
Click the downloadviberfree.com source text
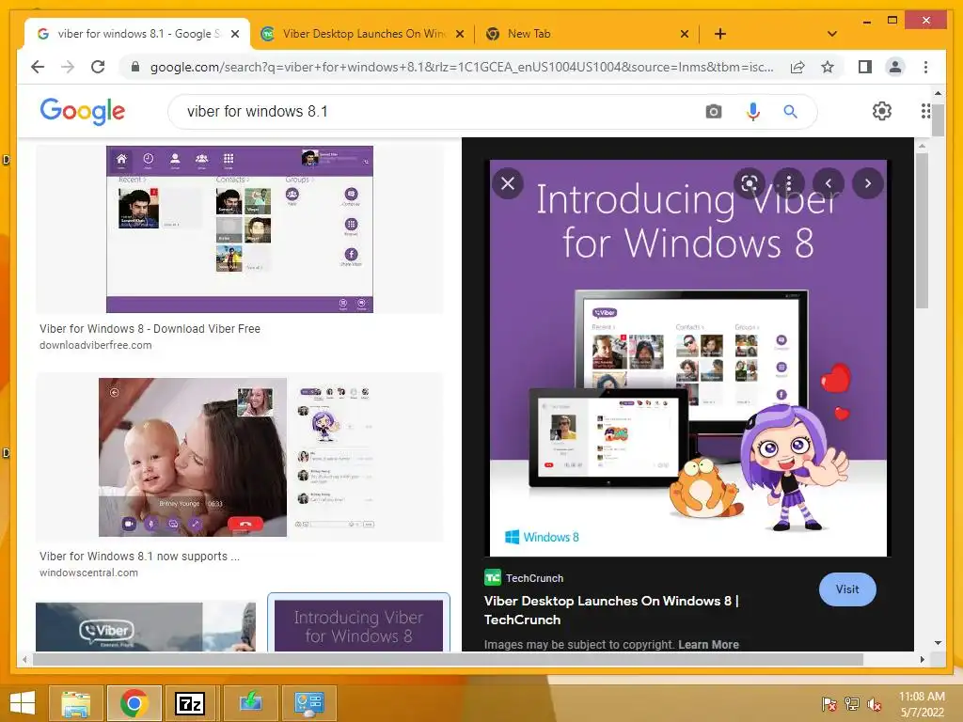point(95,345)
